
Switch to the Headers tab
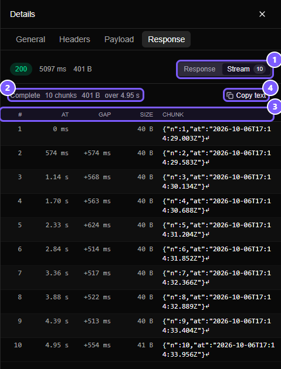click(x=75, y=39)
